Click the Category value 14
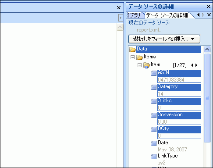Viewport: 213px width, 168px height. pos(179,94)
